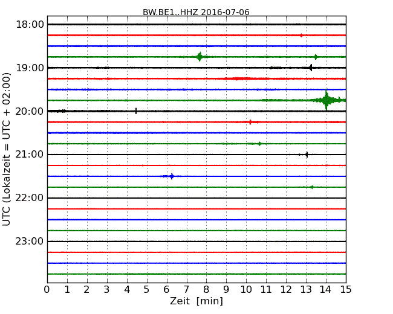
Task: Click the x-axis tick label 1
Action: click(67, 290)
